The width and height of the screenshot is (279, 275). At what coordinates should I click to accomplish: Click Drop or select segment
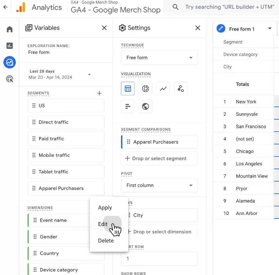coord(160,159)
